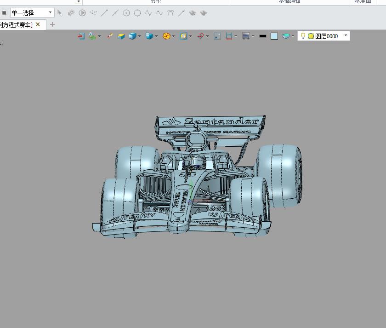
Task: Expand the 图层0000 layer dropdown
Action: (346, 35)
